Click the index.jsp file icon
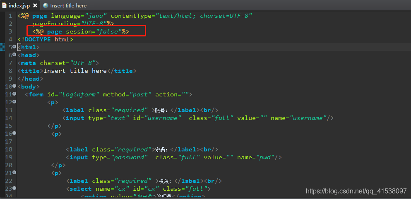Screen dimensions: 411x199 click(5, 5)
